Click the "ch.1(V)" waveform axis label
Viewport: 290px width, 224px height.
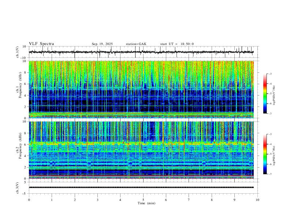click(18, 52)
